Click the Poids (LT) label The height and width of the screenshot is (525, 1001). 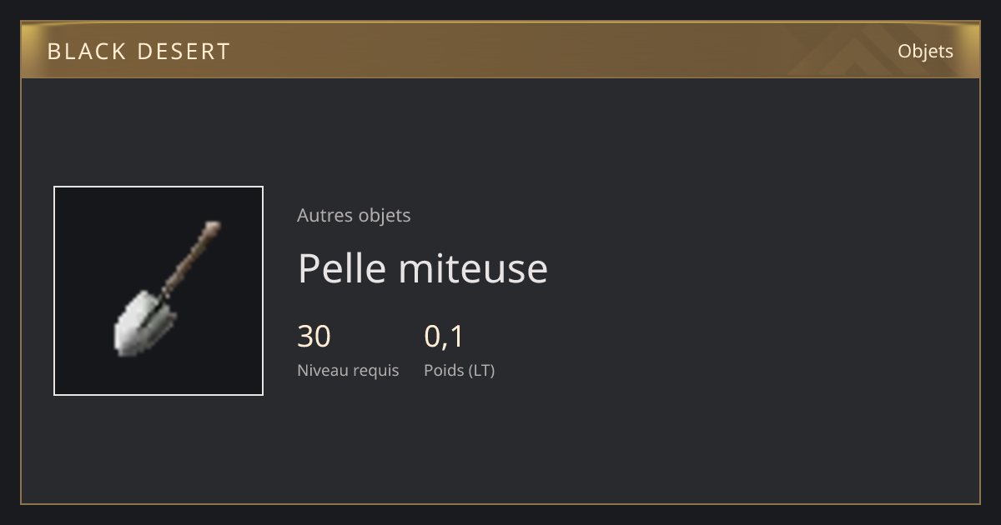[x=460, y=370]
